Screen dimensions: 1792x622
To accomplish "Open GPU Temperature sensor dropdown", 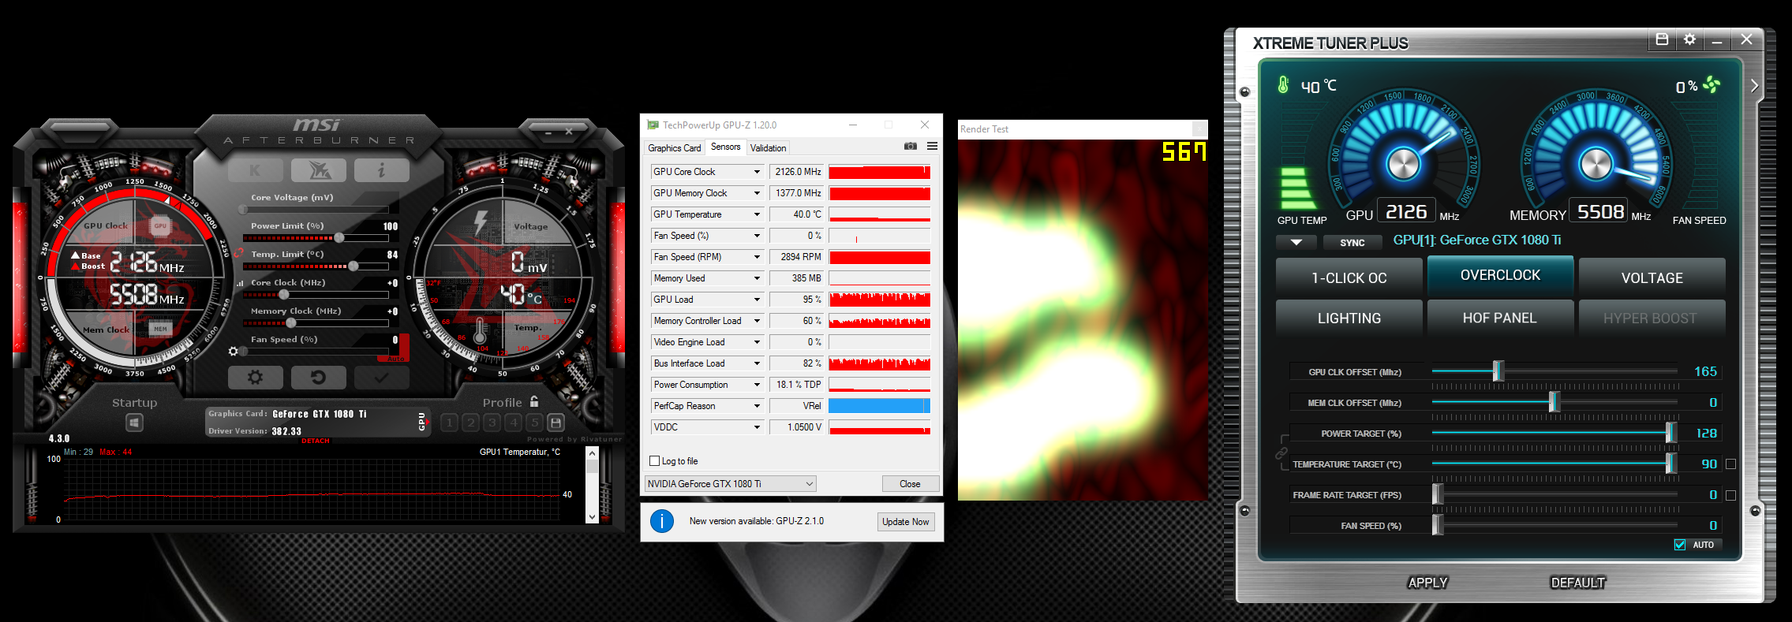I will [757, 214].
